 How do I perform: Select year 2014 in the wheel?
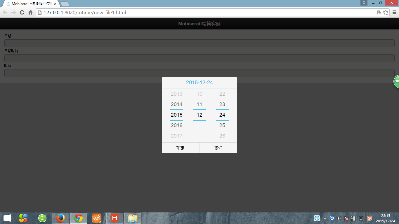click(177, 104)
